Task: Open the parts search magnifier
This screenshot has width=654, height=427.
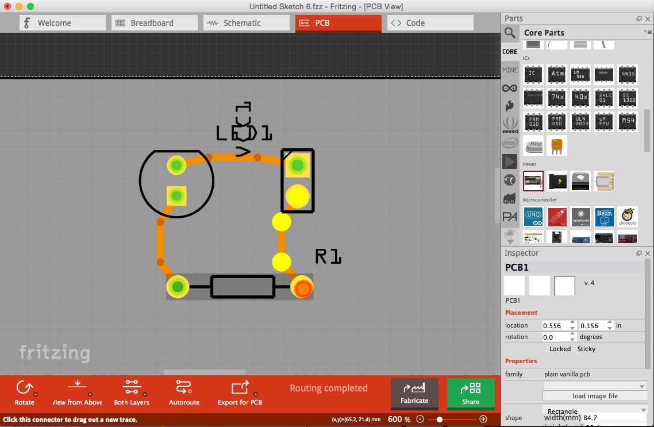Action: 510,33
